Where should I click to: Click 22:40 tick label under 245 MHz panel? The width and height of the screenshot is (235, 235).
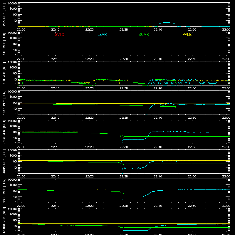point(158,30)
